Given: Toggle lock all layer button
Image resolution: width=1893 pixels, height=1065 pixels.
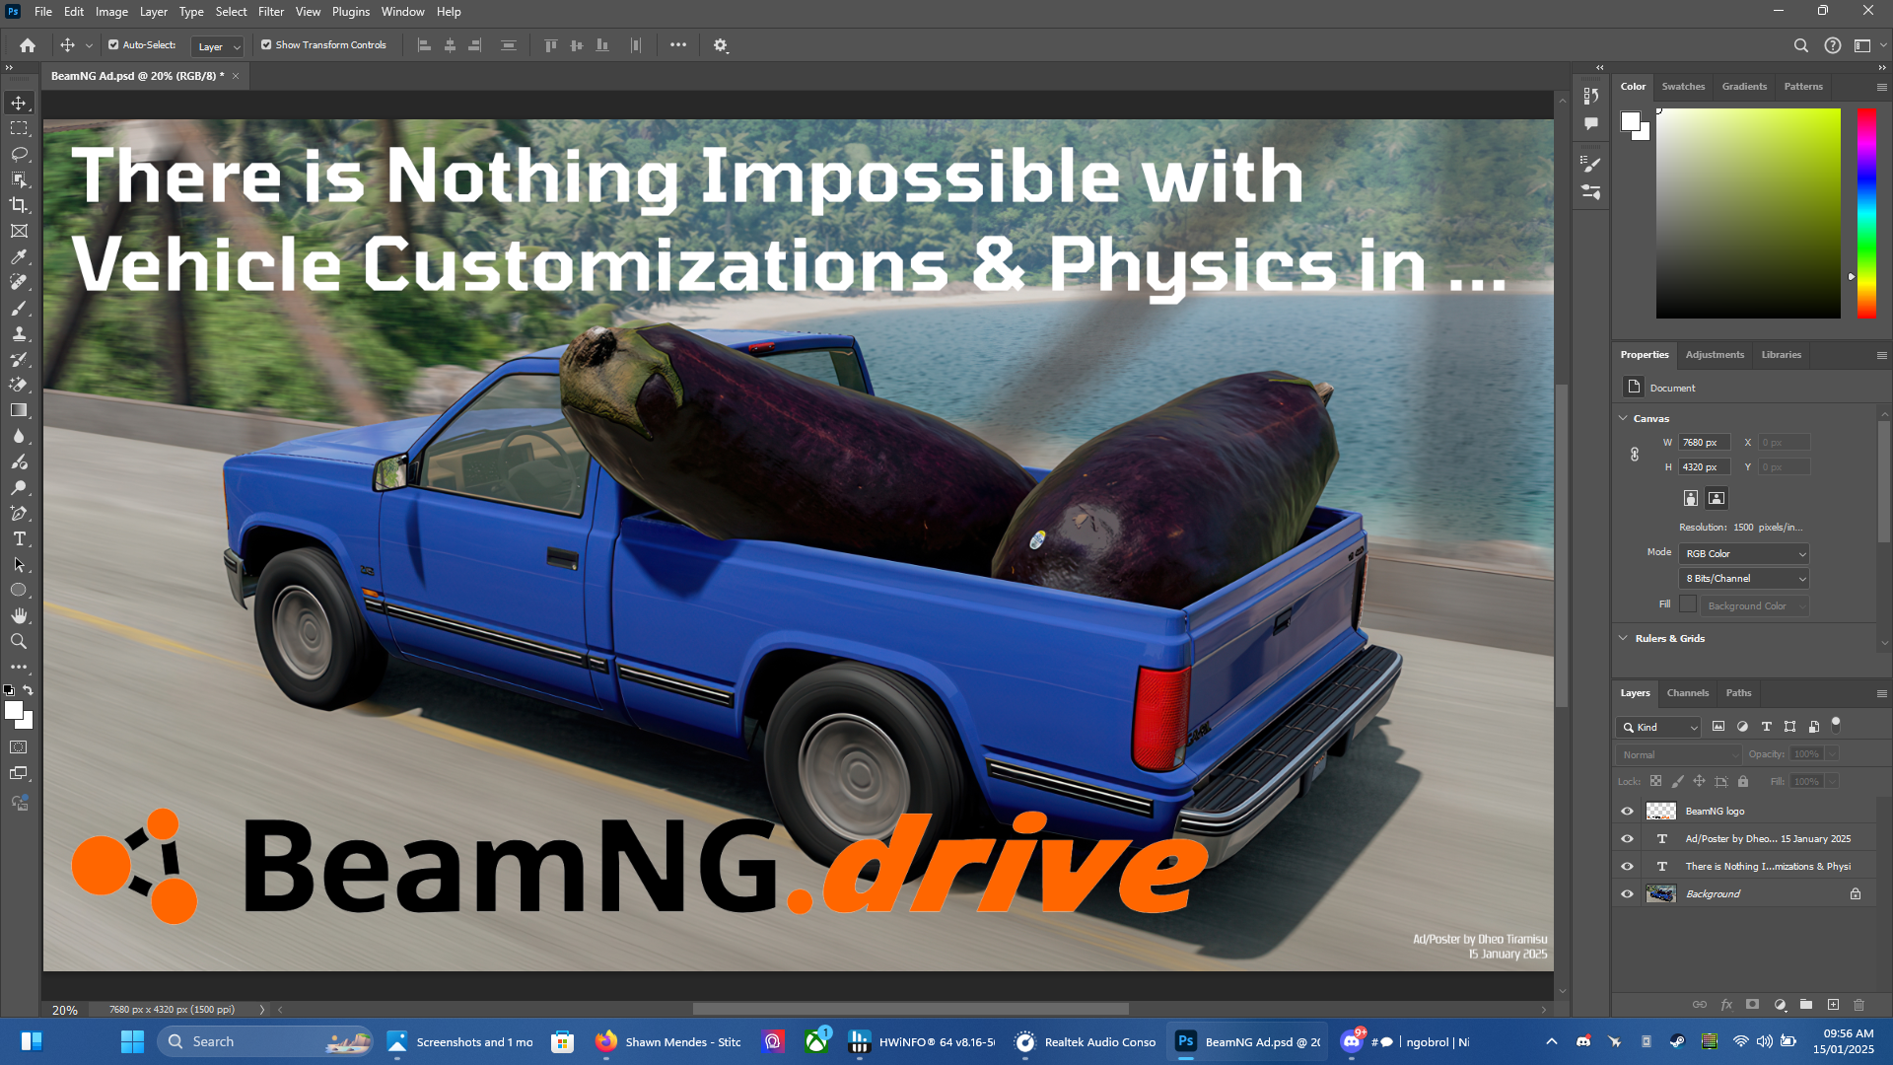Looking at the screenshot, I should (x=1743, y=781).
